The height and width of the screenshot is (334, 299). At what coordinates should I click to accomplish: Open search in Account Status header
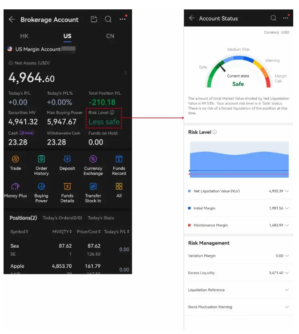pos(273,18)
